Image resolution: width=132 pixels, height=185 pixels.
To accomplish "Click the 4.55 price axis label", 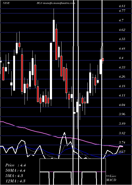I will tap(122, 39).
